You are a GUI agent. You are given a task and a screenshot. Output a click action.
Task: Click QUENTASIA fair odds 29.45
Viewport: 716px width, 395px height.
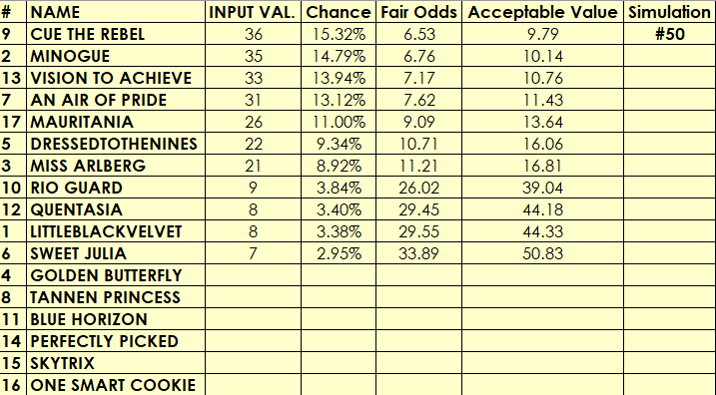coord(418,208)
